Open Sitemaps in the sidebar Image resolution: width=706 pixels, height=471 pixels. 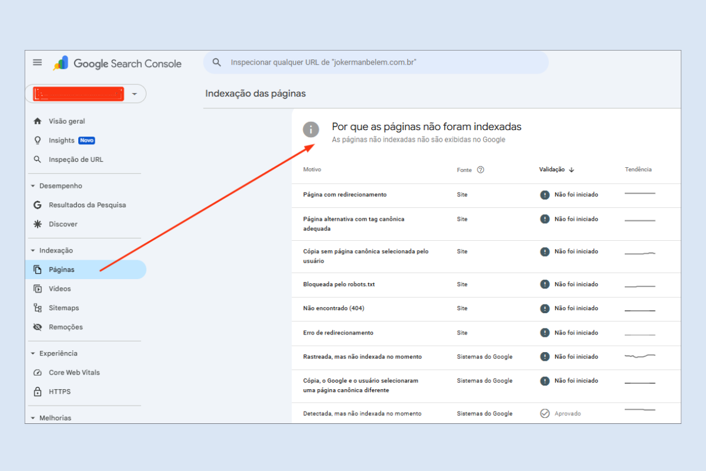[64, 308]
